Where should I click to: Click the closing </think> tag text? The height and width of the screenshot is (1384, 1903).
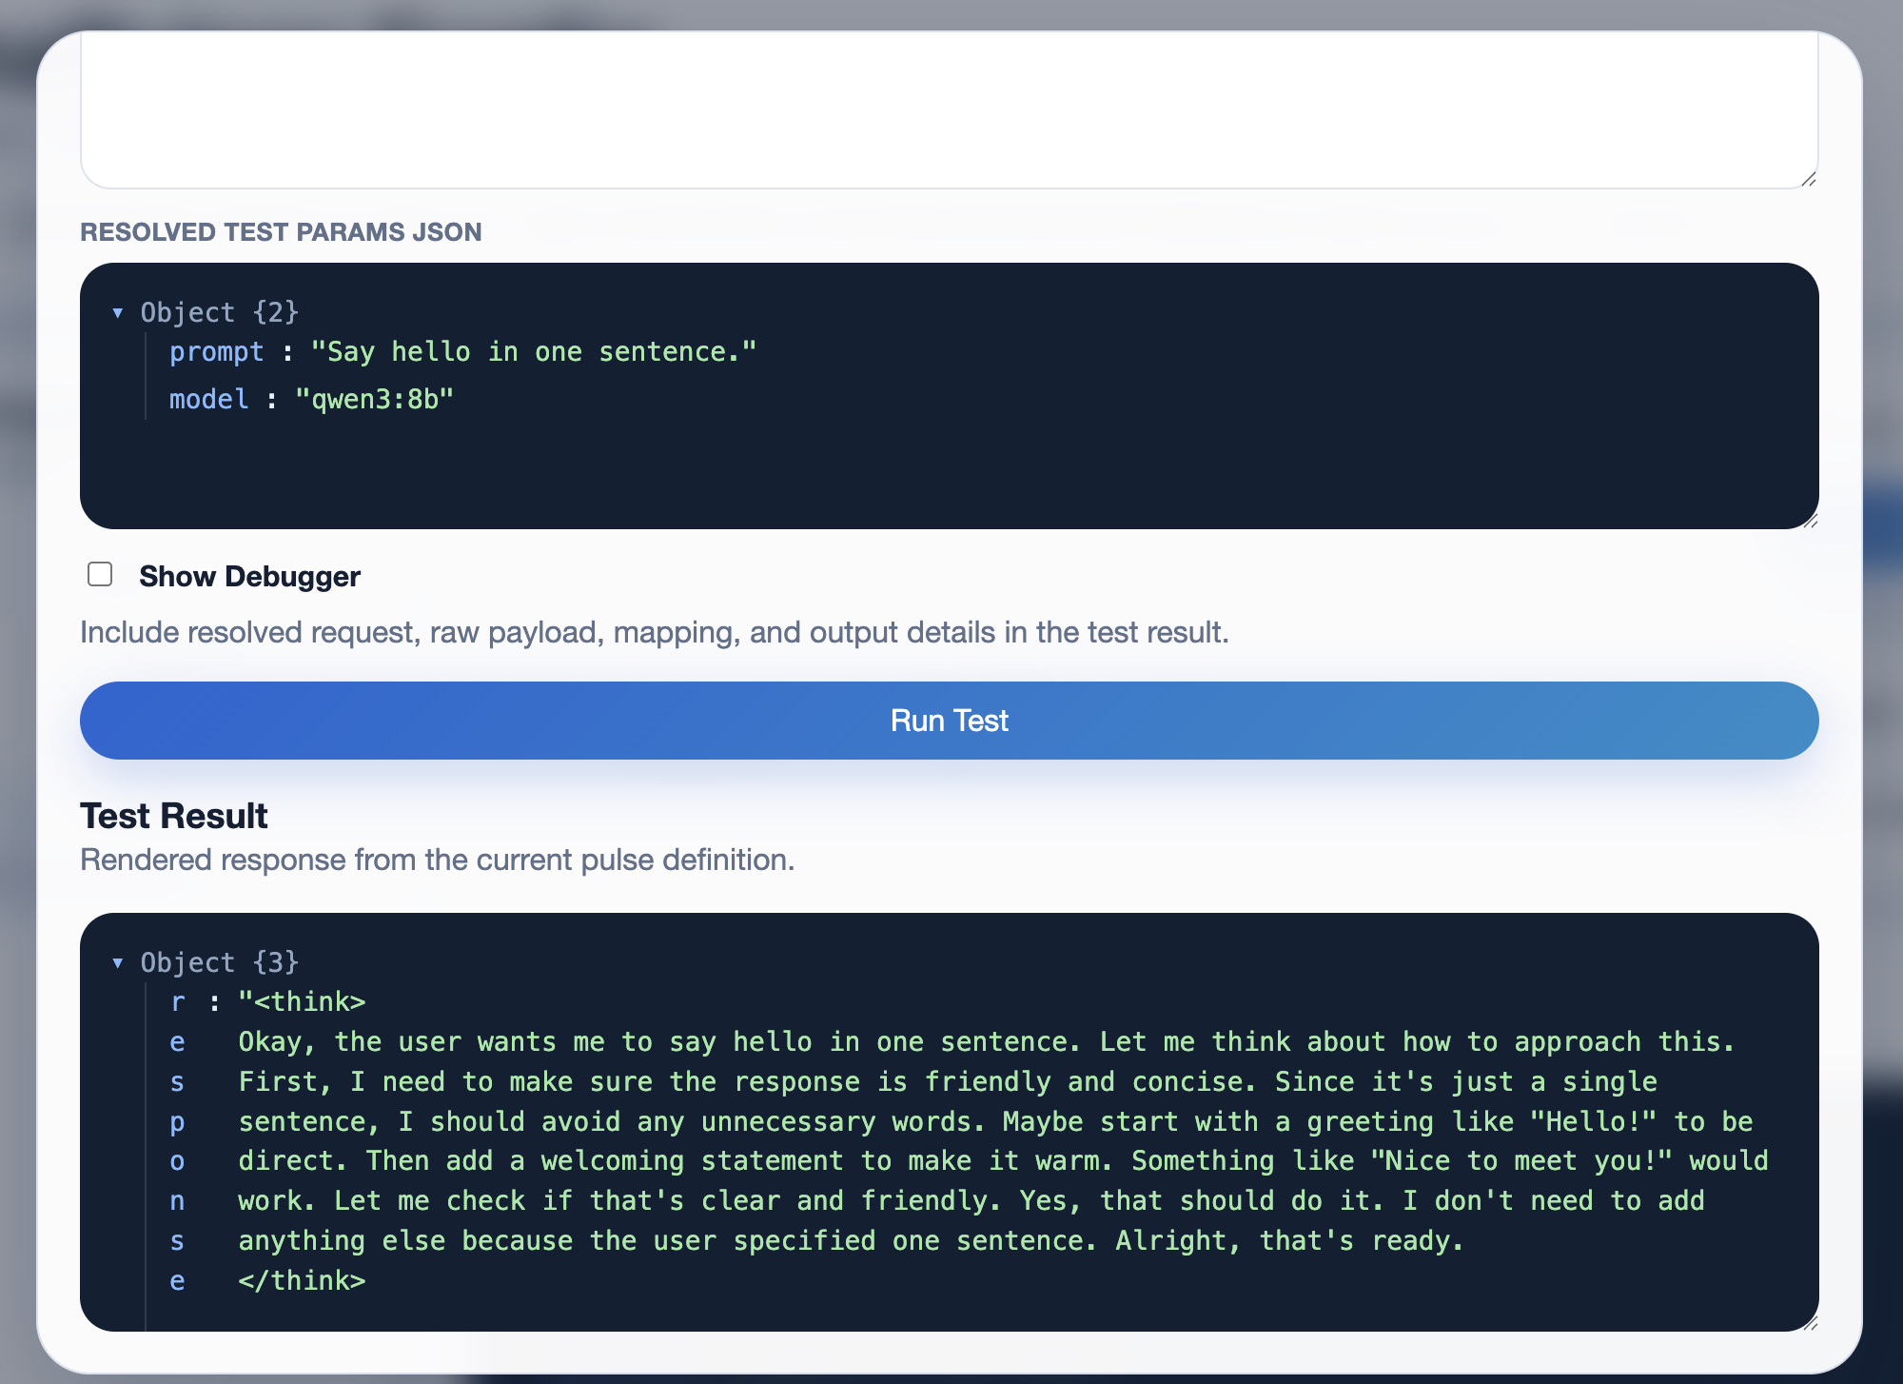point(302,1281)
